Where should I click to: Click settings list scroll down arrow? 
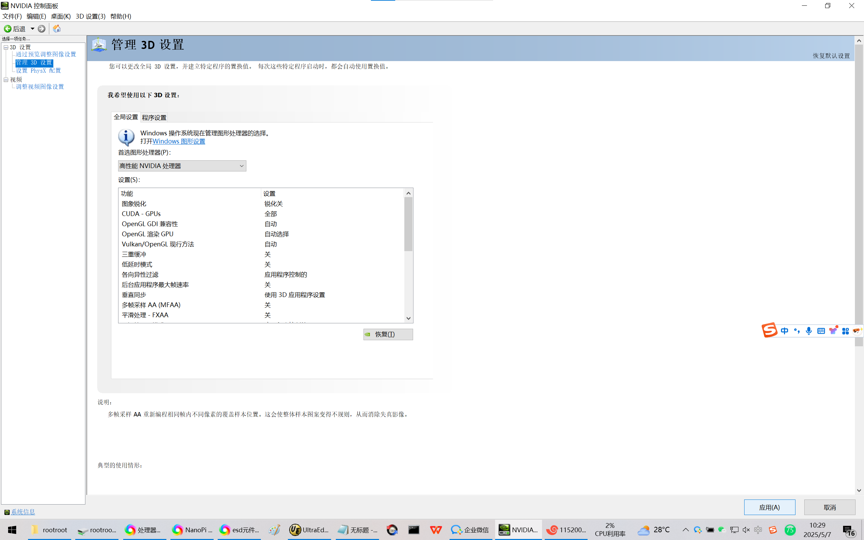coord(408,318)
